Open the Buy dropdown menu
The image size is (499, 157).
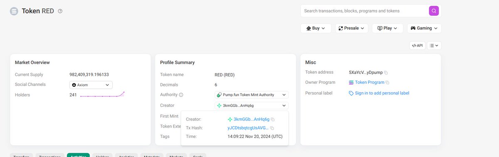[316, 28]
